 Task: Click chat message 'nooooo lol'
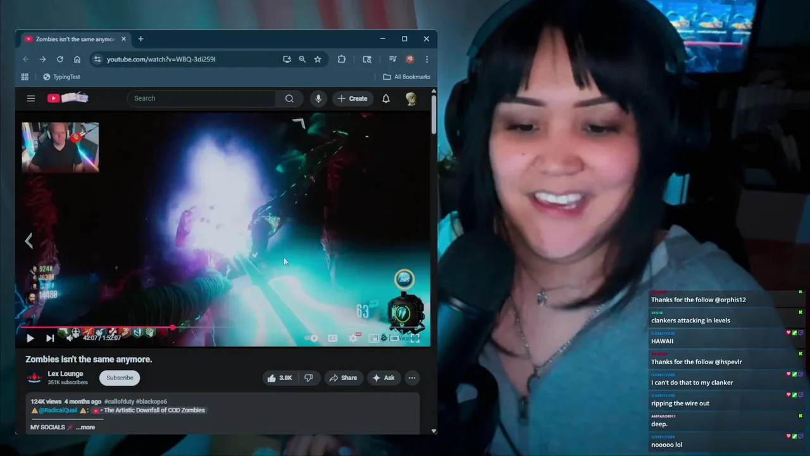click(667, 445)
